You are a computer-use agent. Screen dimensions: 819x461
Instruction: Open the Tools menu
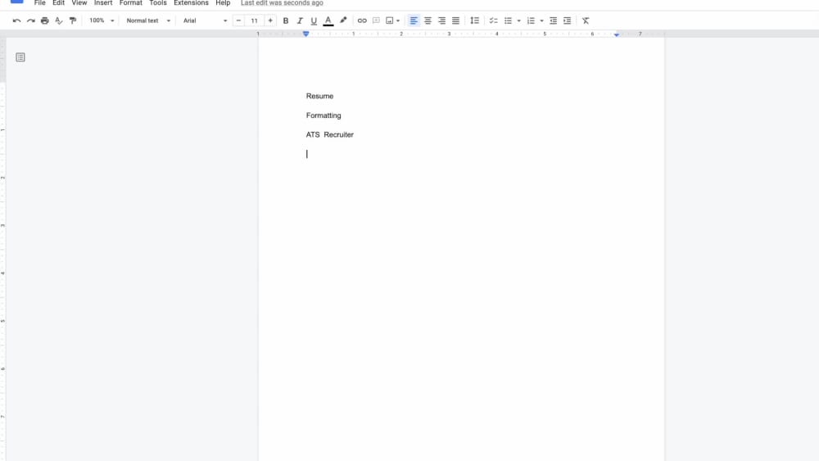[158, 3]
